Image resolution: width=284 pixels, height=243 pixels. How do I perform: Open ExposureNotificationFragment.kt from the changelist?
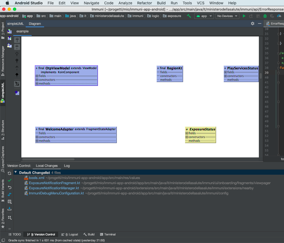[55, 183]
